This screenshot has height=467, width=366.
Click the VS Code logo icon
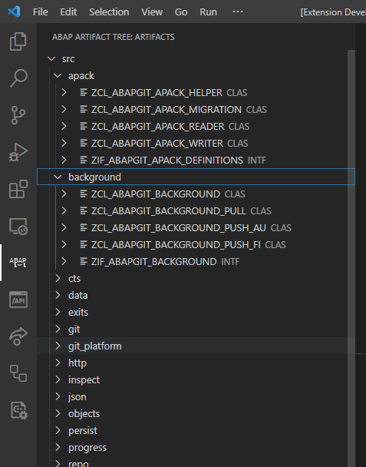pos(14,12)
